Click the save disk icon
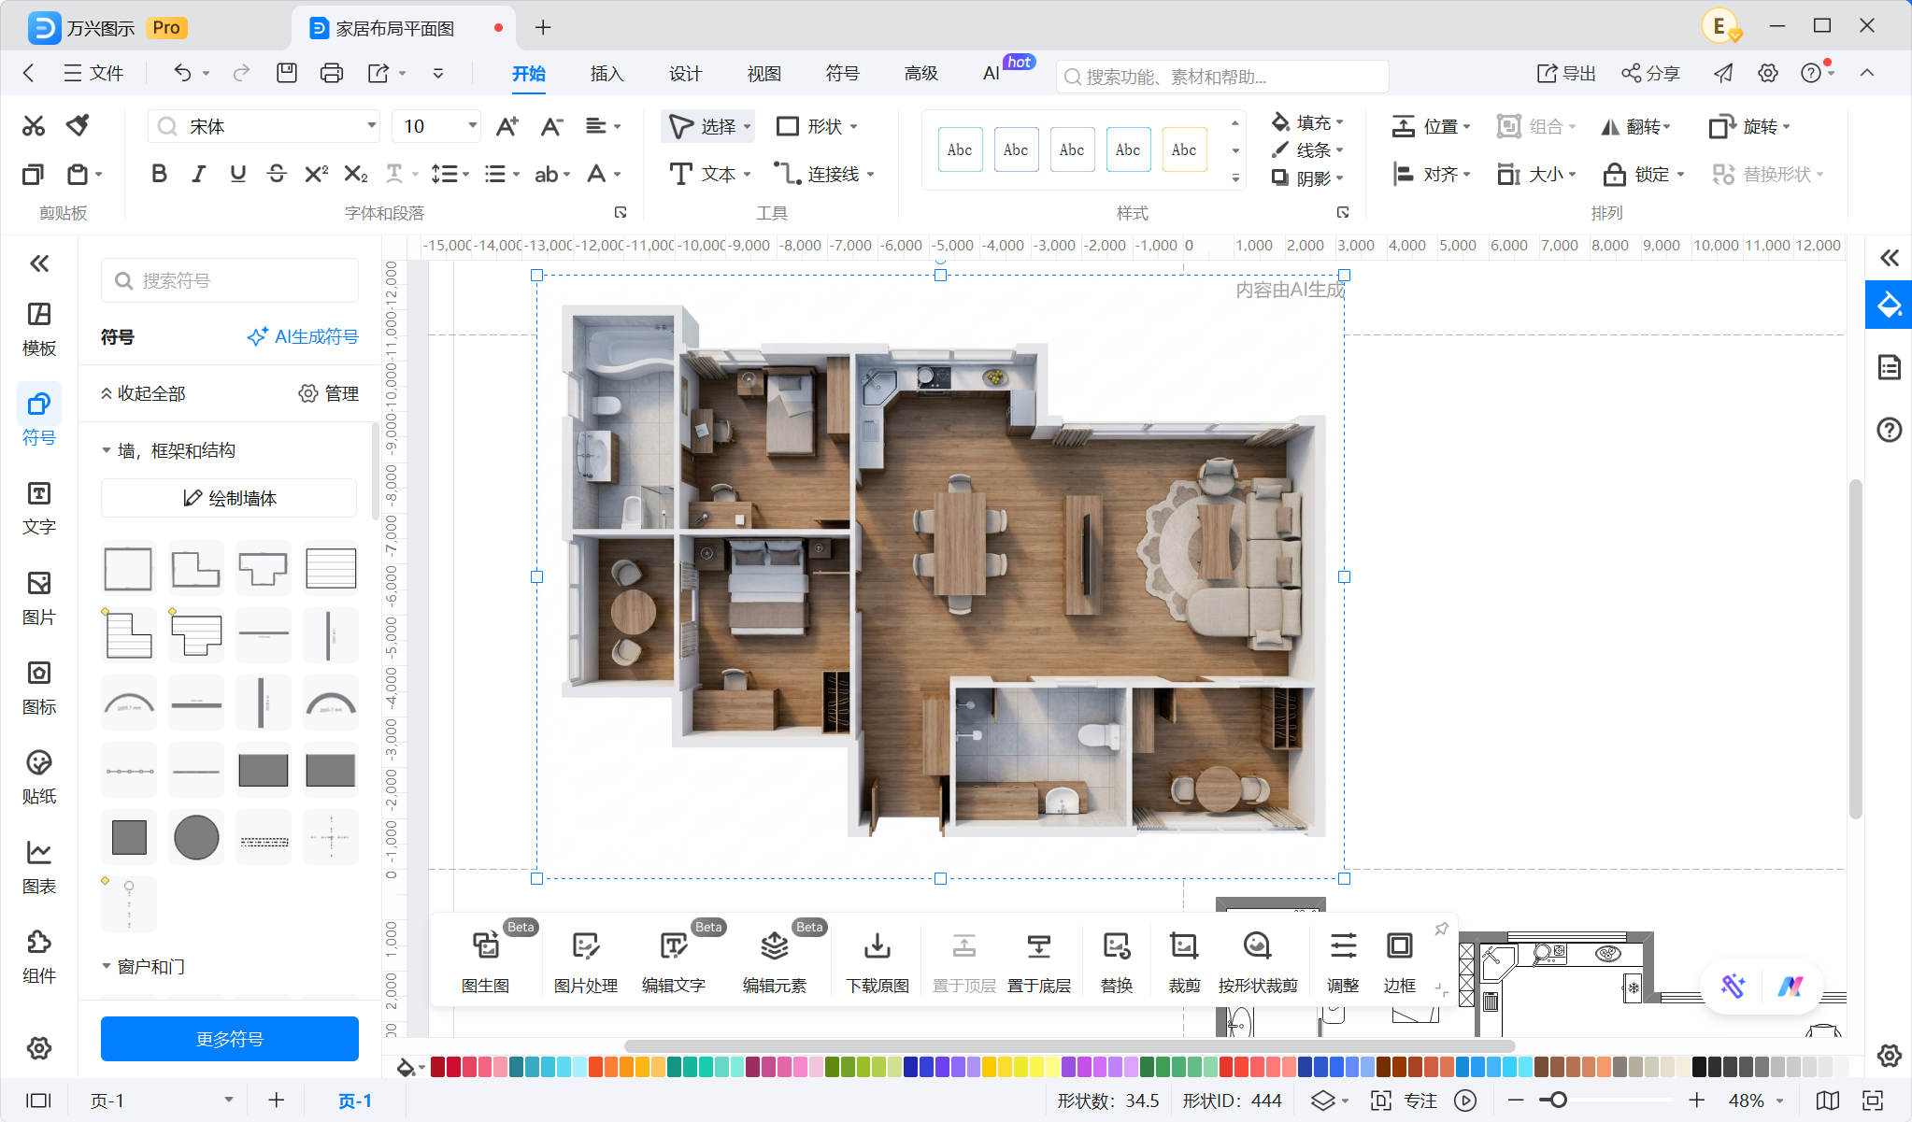 [286, 73]
